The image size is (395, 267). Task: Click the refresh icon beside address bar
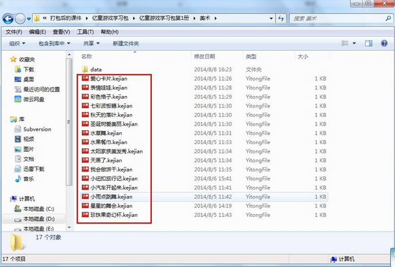(x=281, y=19)
